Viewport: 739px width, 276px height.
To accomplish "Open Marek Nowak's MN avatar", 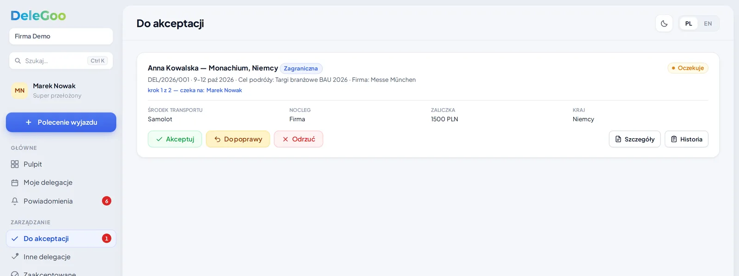I will pyautogui.click(x=19, y=91).
